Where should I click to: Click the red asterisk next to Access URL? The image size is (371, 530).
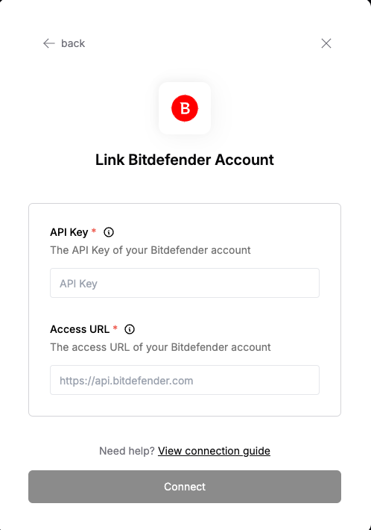coord(115,328)
